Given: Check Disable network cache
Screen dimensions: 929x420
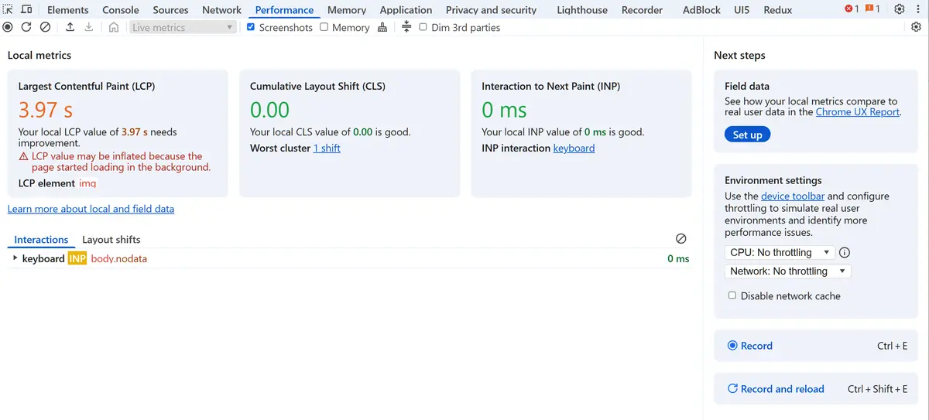Looking at the screenshot, I should tap(732, 295).
